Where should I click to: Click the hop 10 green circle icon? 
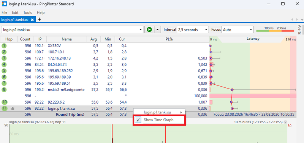5,102
